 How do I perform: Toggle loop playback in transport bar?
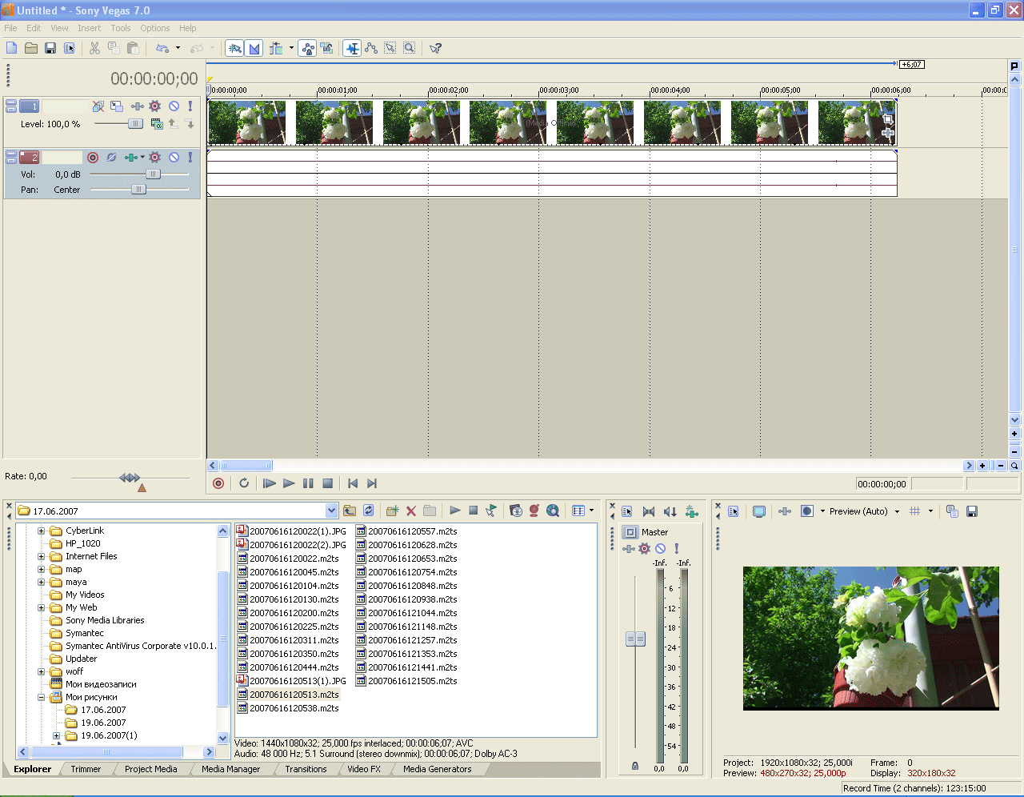(244, 483)
